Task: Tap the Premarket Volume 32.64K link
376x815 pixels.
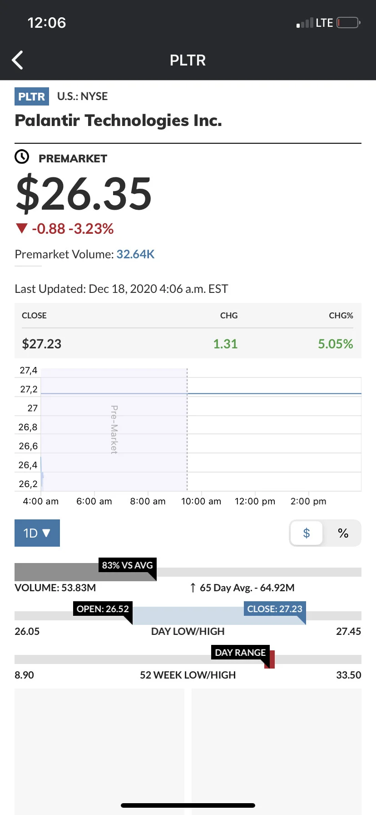Action: coord(136,254)
